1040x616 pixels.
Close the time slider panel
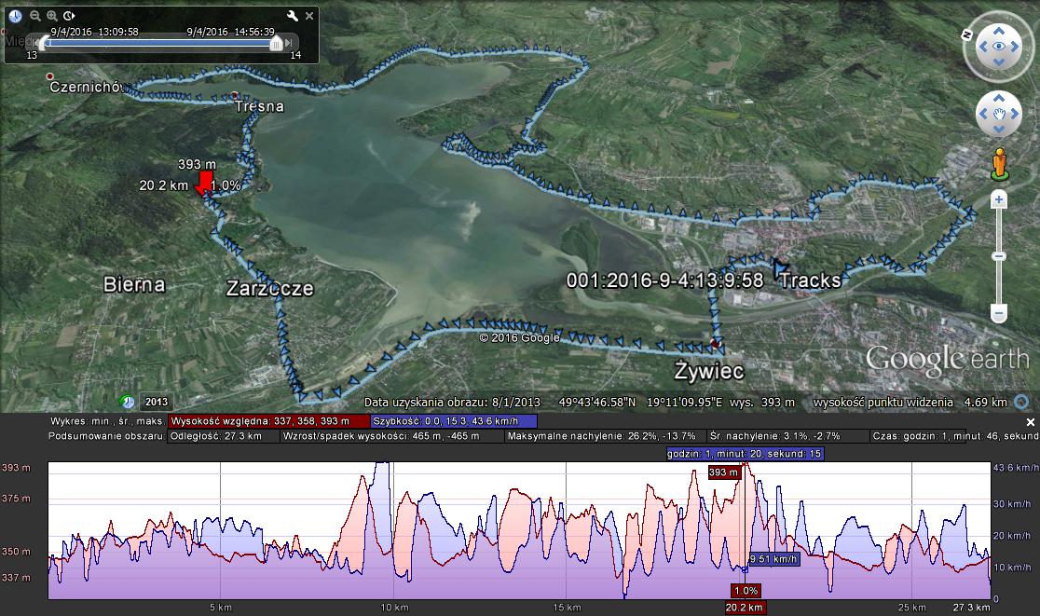click(310, 16)
